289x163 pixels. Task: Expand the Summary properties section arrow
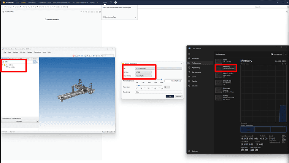[x=38, y=121]
